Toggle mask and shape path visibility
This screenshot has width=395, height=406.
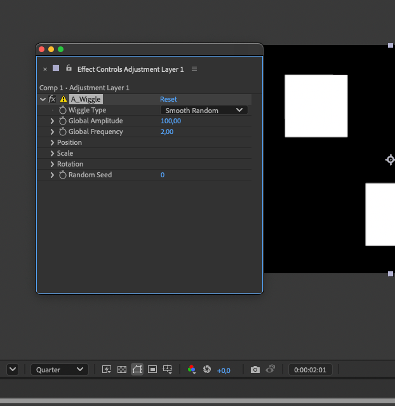coord(137,369)
